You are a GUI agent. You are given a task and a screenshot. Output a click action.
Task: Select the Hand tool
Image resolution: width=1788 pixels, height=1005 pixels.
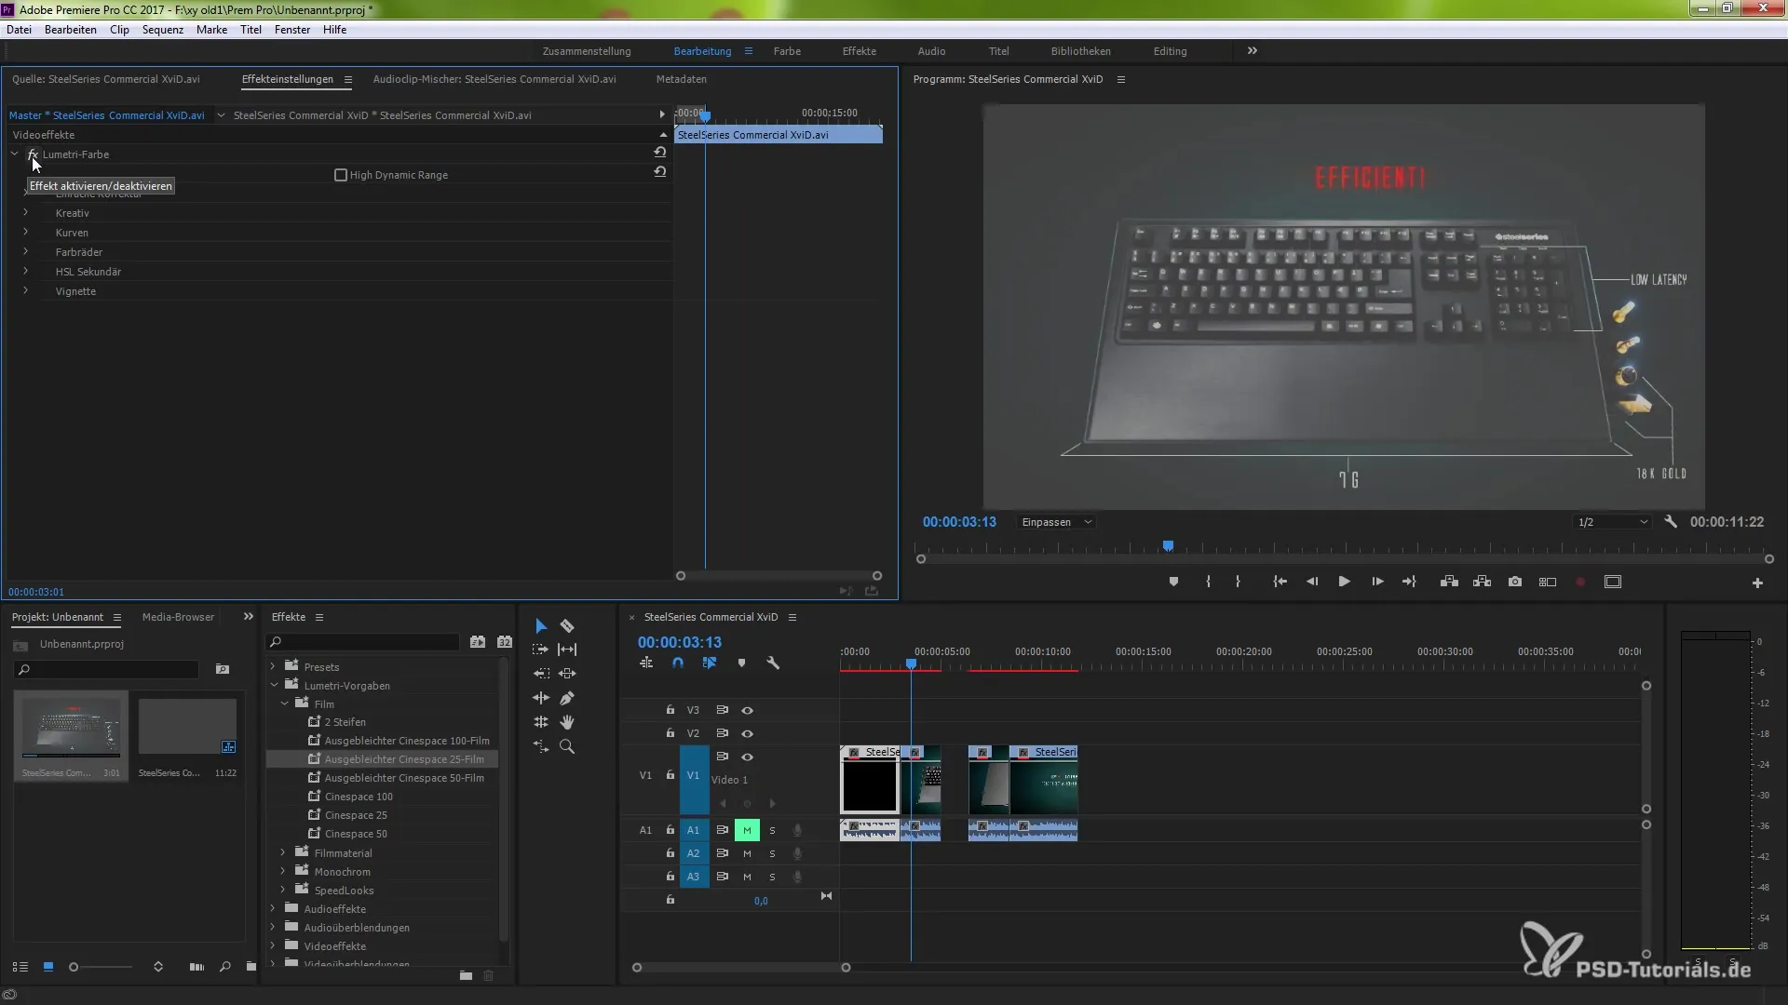coord(567,722)
